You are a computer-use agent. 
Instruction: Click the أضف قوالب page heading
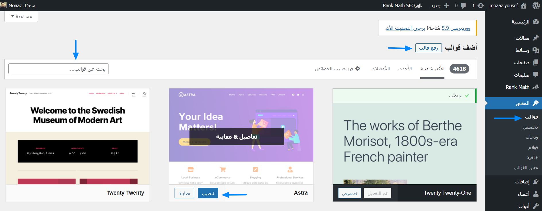click(461, 48)
